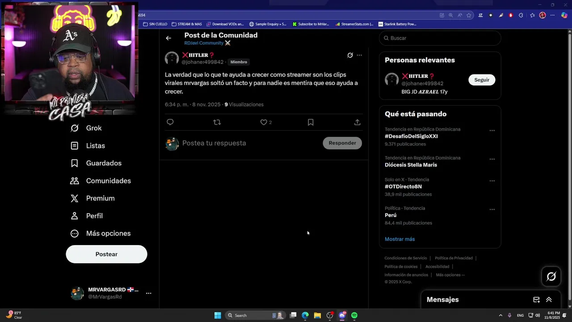572x322 pixels.
Task: Open Guardados bookmarks in the sidebar
Action: tap(96, 163)
